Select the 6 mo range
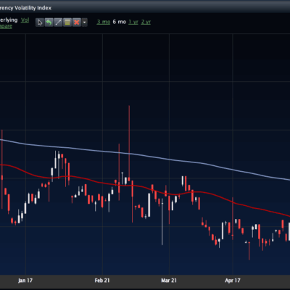The image size is (290, 290). [120, 22]
